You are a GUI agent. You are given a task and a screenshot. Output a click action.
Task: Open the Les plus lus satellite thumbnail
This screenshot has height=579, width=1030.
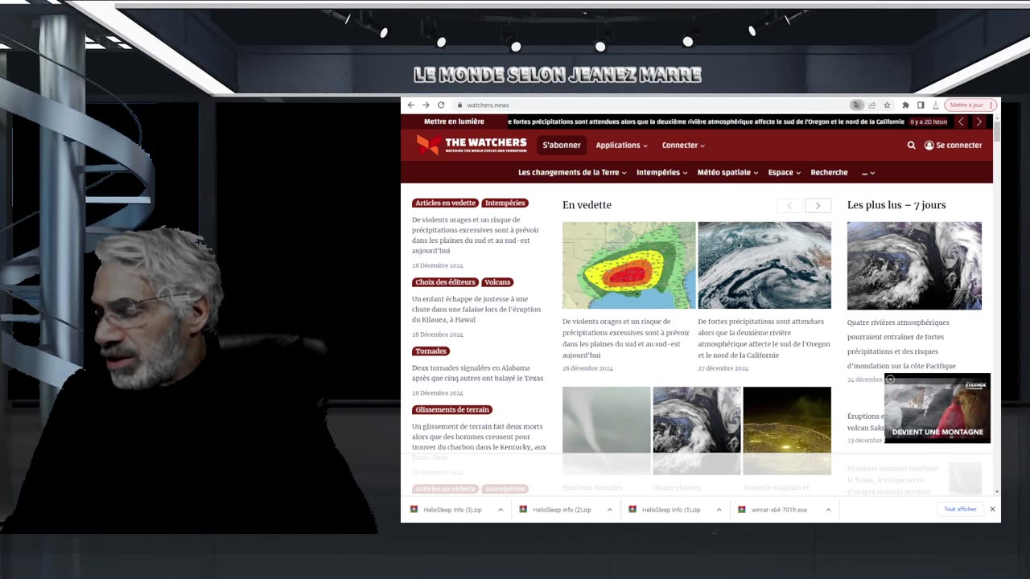(914, 265)
